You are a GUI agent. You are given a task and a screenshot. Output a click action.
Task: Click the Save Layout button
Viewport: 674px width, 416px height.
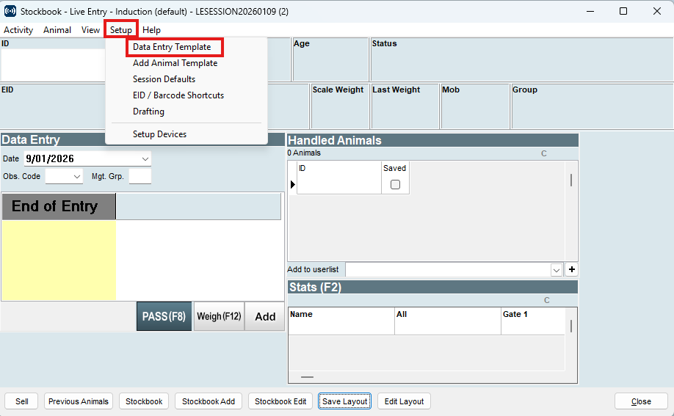tap(345, 401)
